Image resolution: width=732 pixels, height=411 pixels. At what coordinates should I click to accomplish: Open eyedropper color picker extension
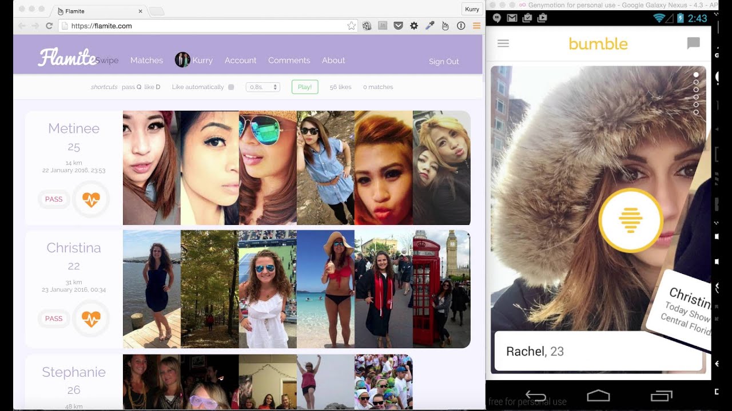(x=429, y=26)
